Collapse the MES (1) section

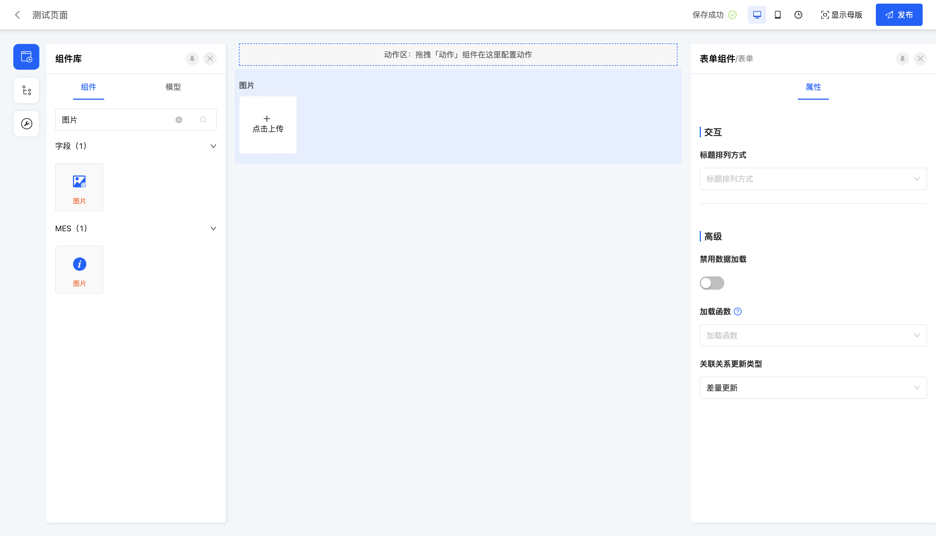click(213, 229)
